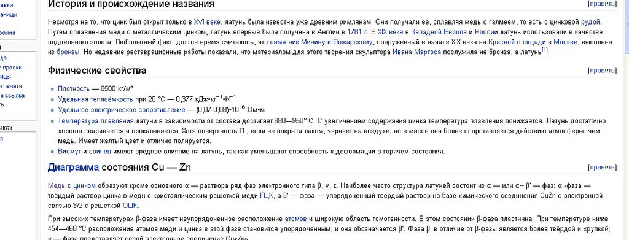
Task: Click the Физические свойства heading
Action: 97,71
